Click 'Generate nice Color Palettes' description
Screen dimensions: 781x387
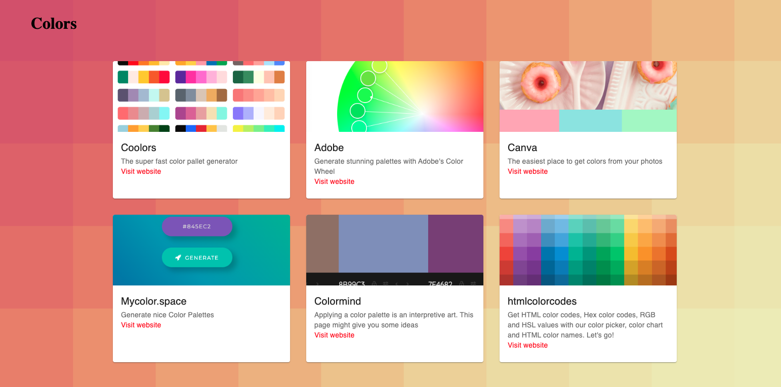(168, 315)
